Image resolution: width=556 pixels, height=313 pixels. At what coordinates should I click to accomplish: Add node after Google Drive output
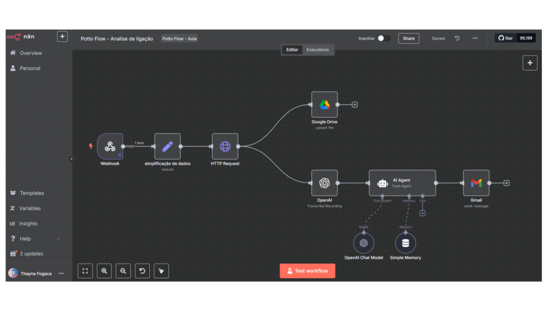coord(355,105)
